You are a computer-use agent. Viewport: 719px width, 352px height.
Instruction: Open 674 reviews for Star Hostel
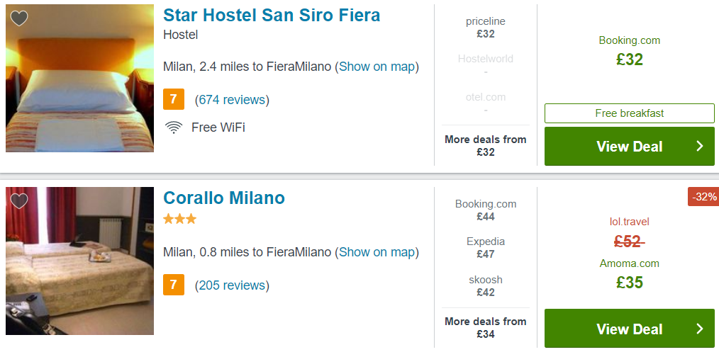coord(232,100)
